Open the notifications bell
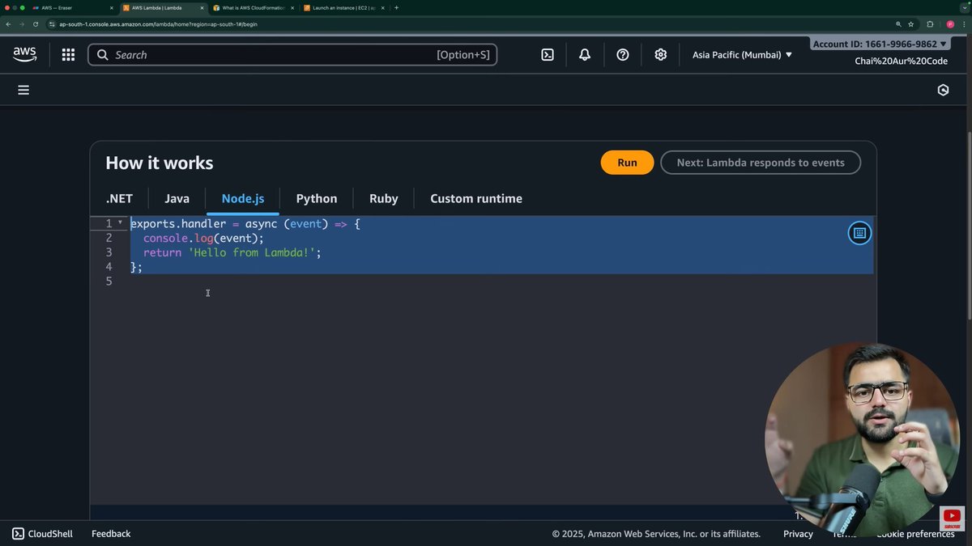This screenshot has height=546, width=972. pos(585,55)
